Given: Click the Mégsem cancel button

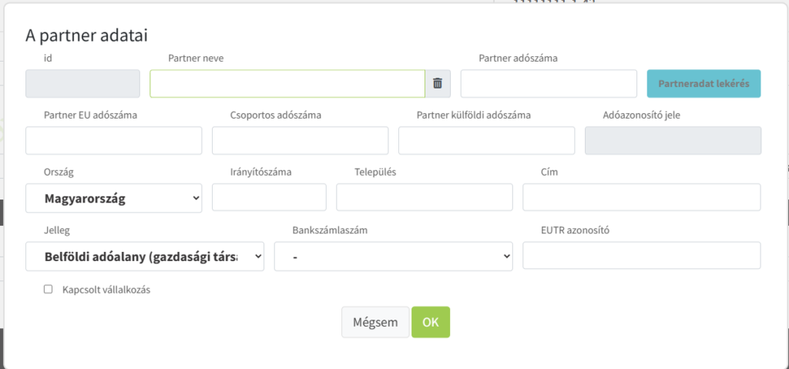Looking at the screenshot, I should click(x=375, y=322).
